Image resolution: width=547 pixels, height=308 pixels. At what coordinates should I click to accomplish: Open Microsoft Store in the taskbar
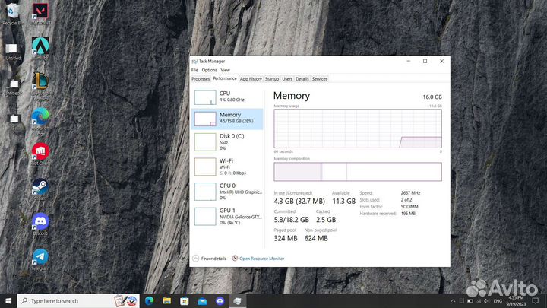[x=185, y=300]
